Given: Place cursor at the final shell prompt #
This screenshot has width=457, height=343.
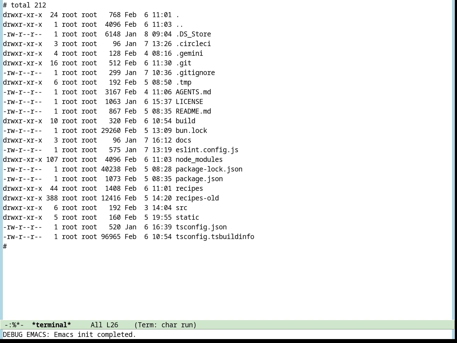Looking at the screenshot, I should tap(5, 246).
